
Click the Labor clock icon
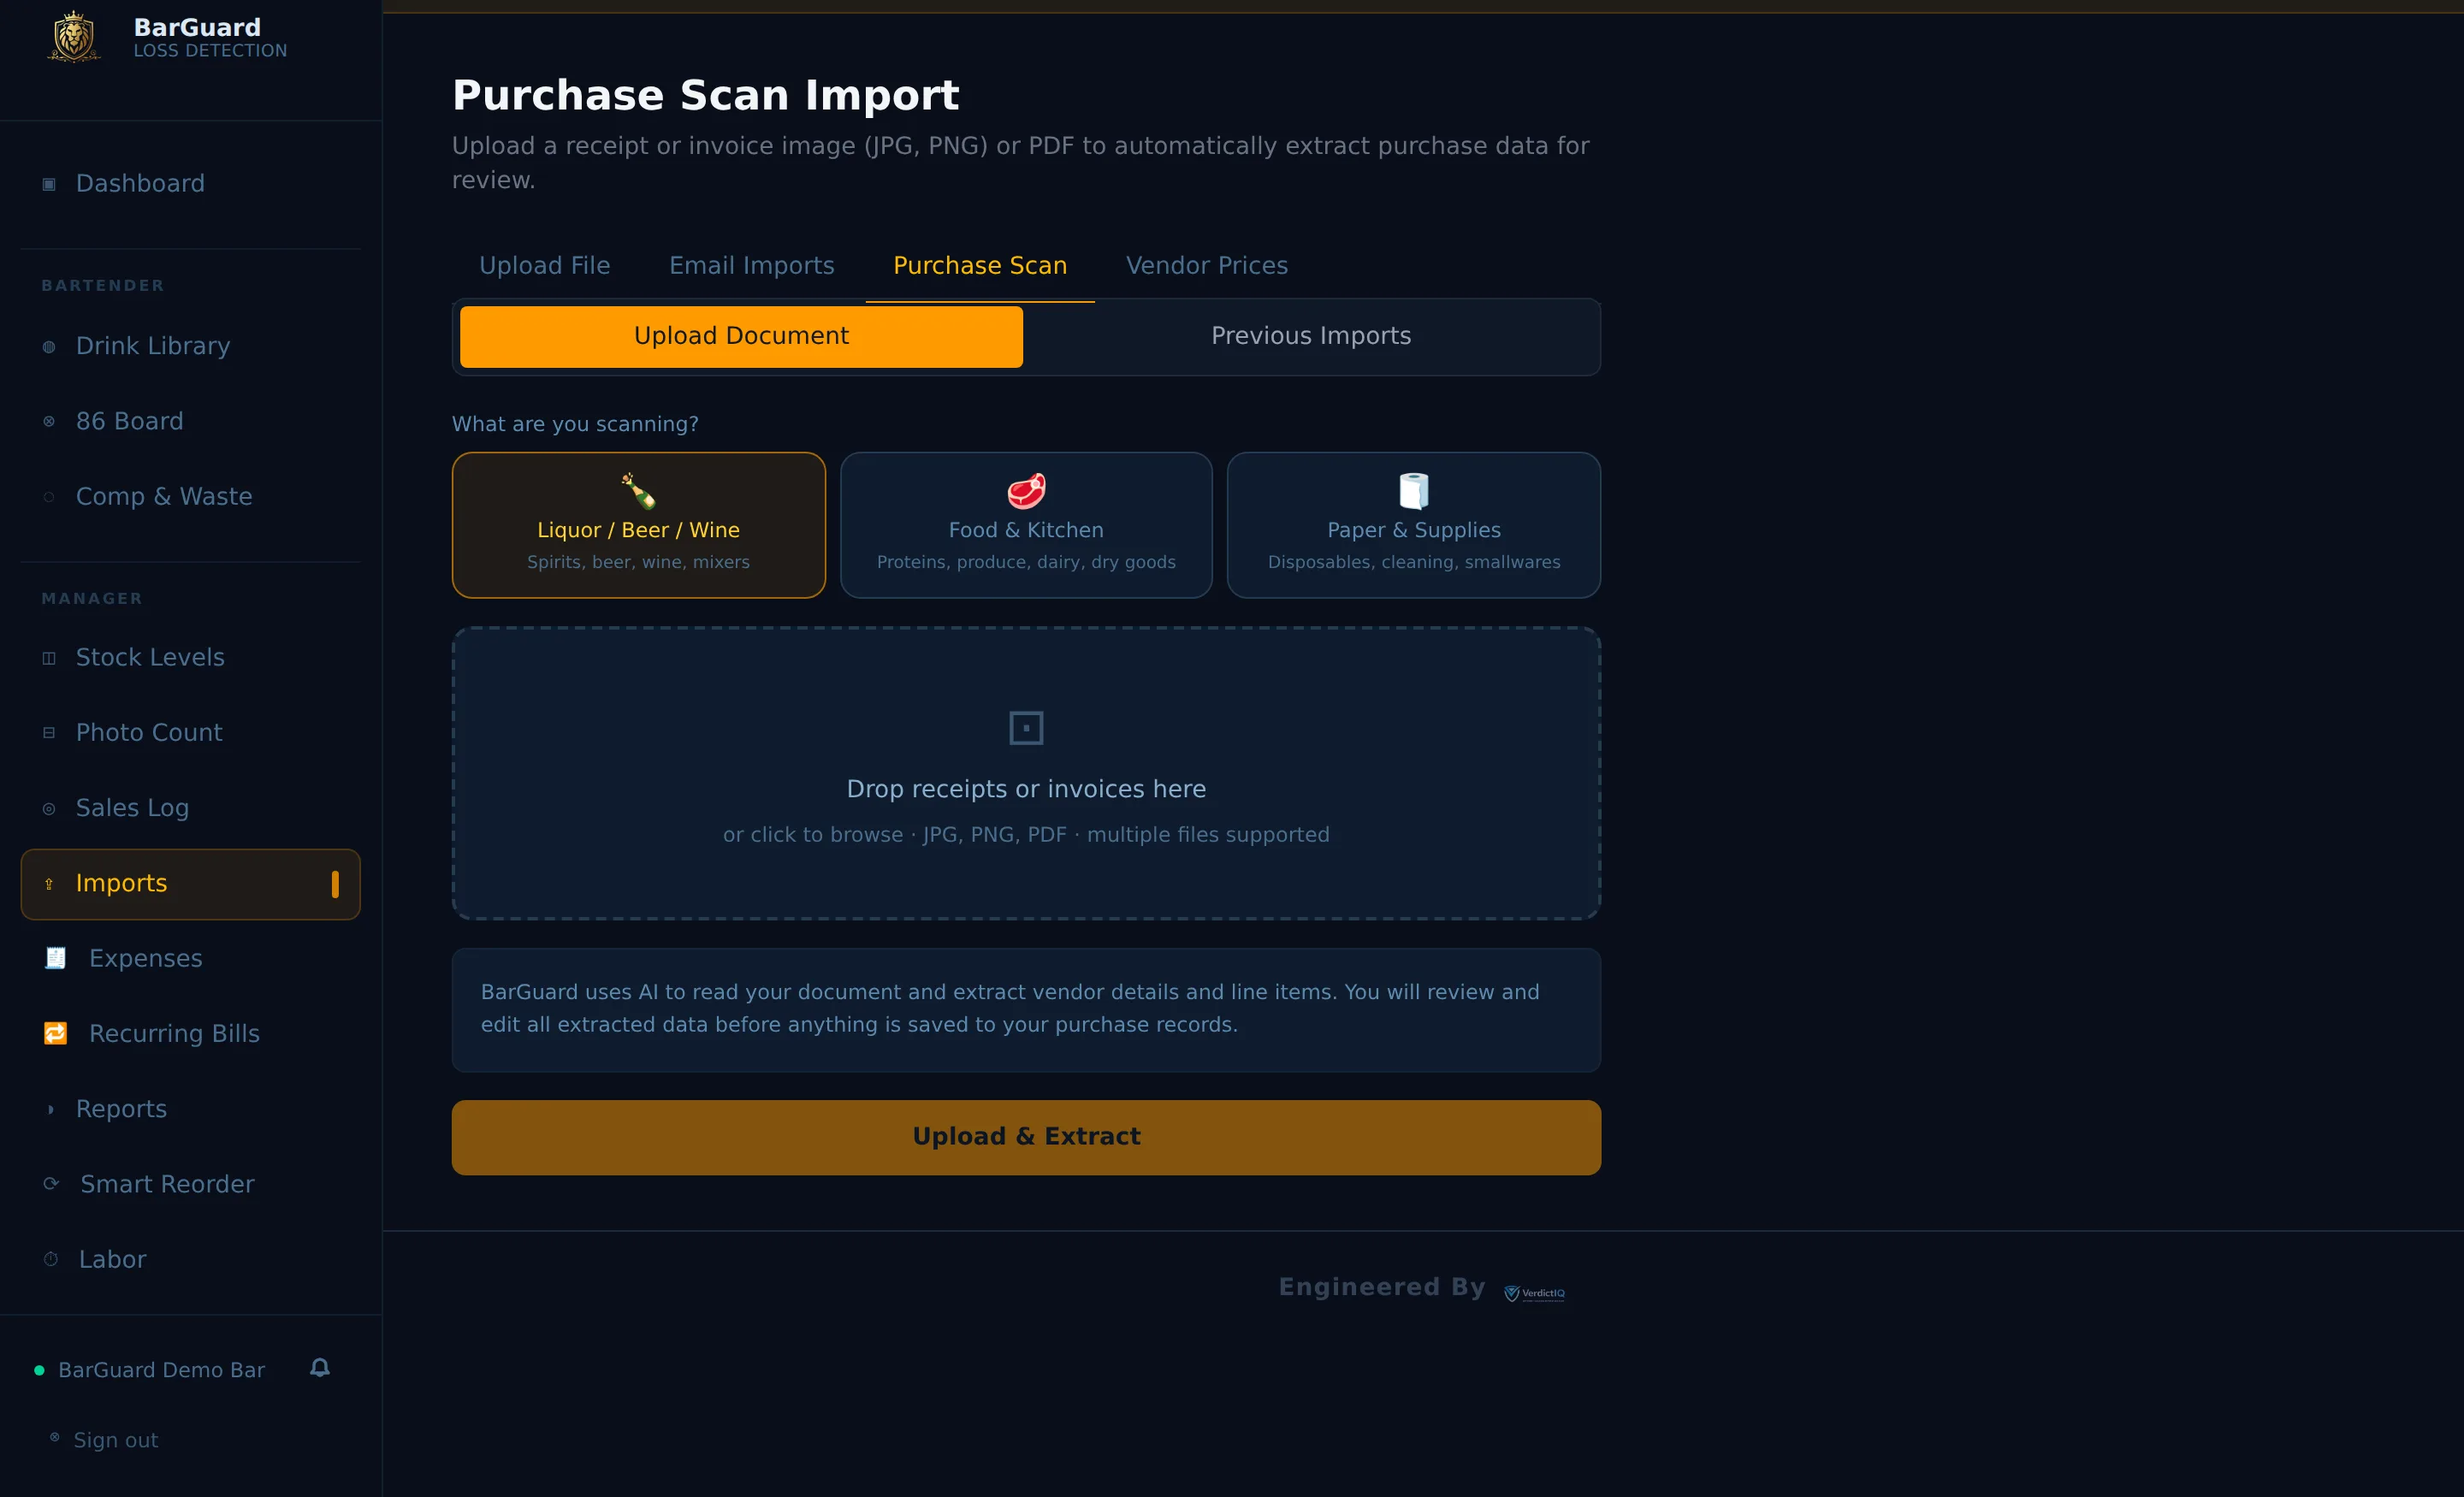point(51,1259)
